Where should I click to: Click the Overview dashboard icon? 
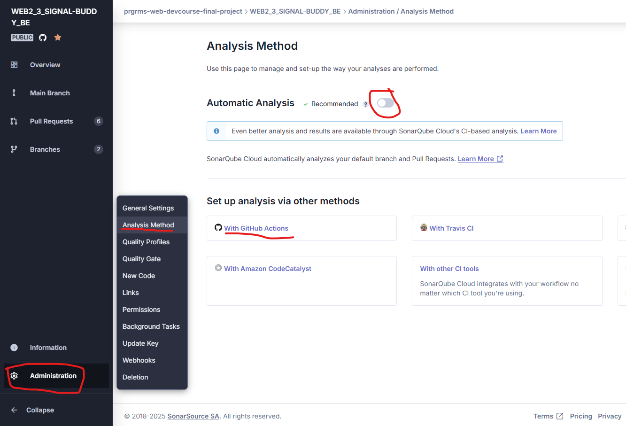click(14, 65)
